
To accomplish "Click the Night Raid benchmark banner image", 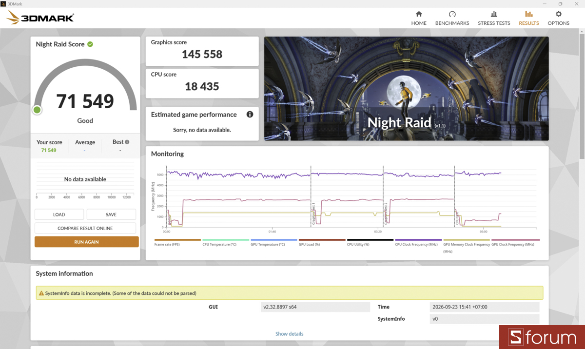I will [407, 89].
